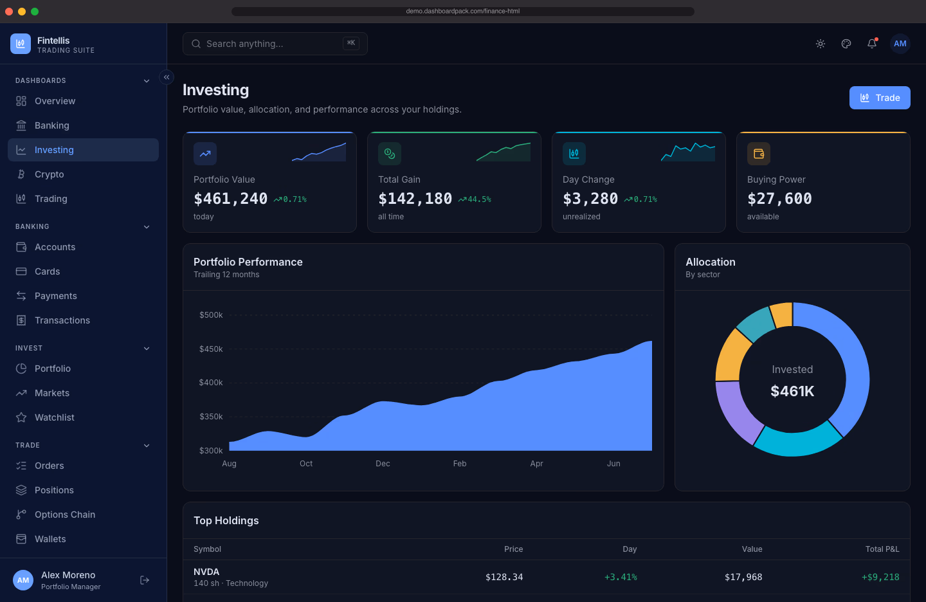This screenshot has height=602, width=926.
Task: Click the Fintellis logo icon
Action: click(21, 44)
